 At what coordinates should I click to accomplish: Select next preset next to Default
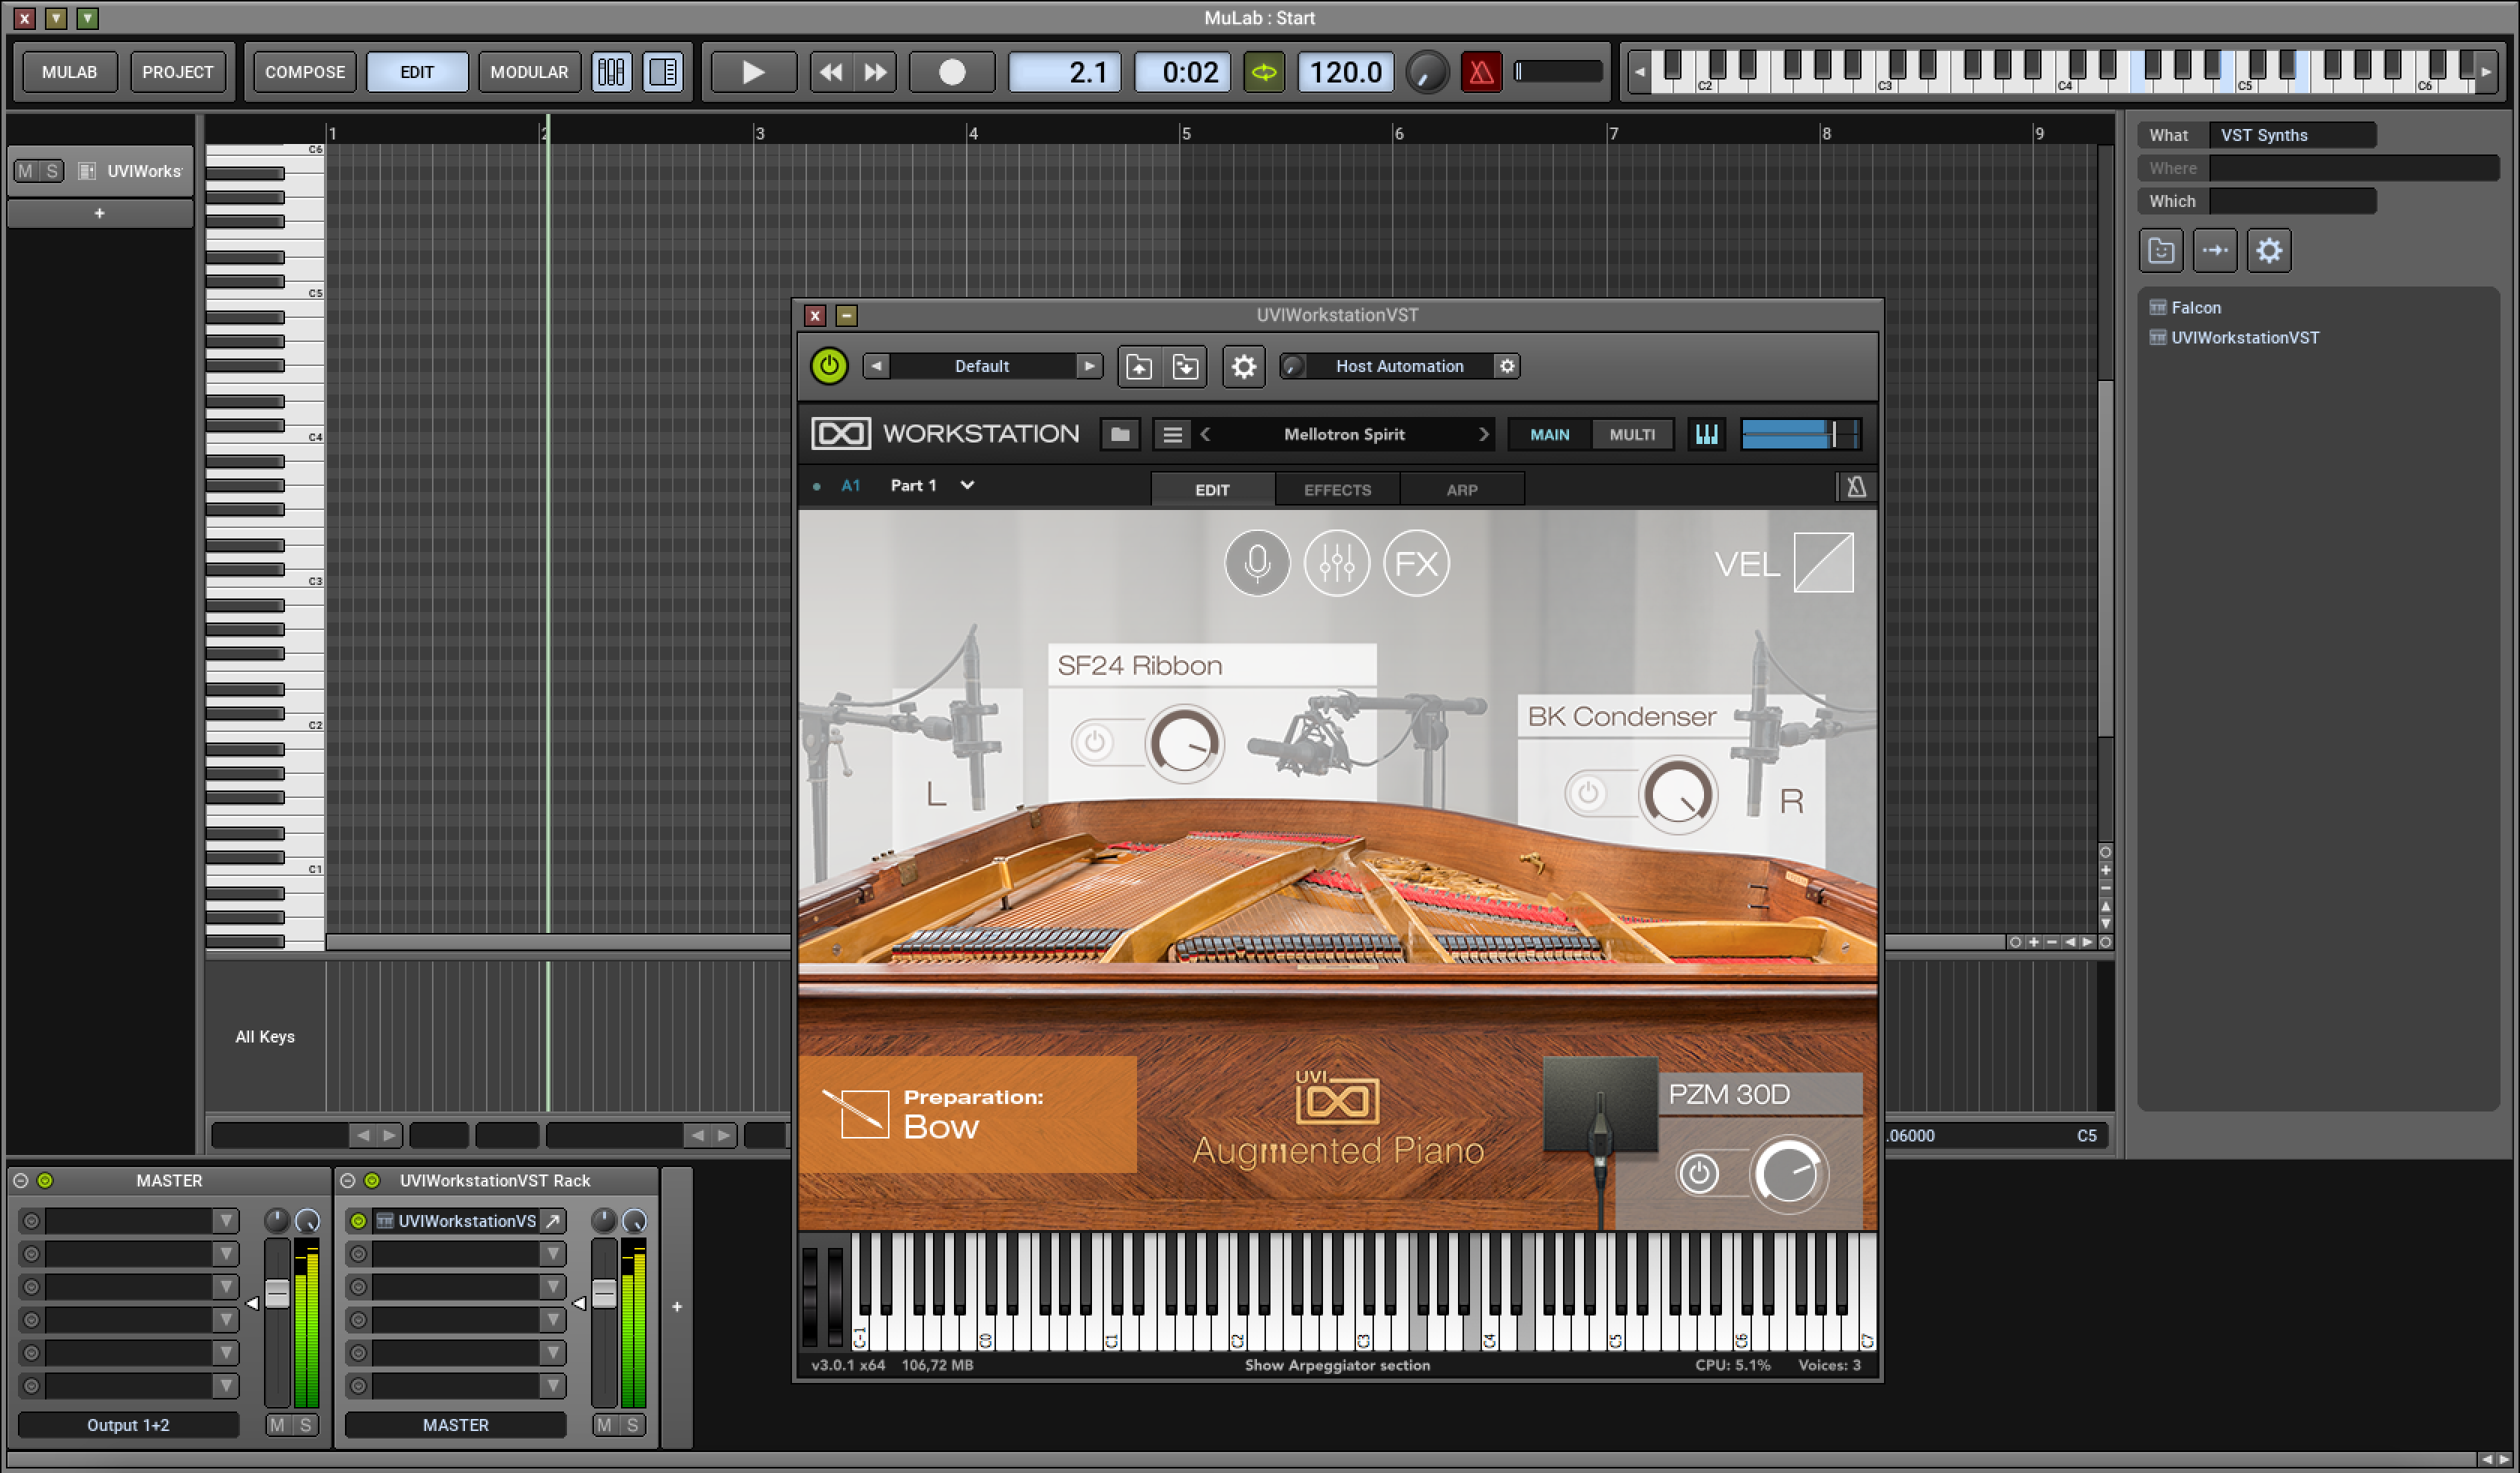coord(1089,366)
